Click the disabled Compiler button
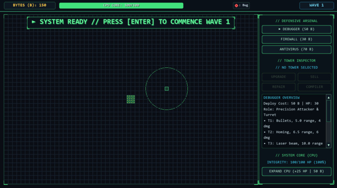 pos(314,87)
